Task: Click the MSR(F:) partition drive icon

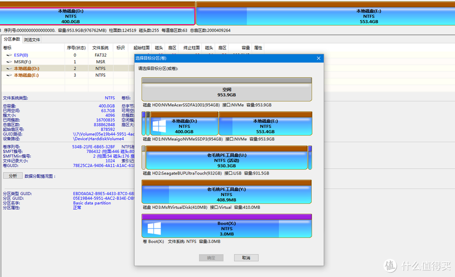Action: pyautogui.click(x=9, y=62)
